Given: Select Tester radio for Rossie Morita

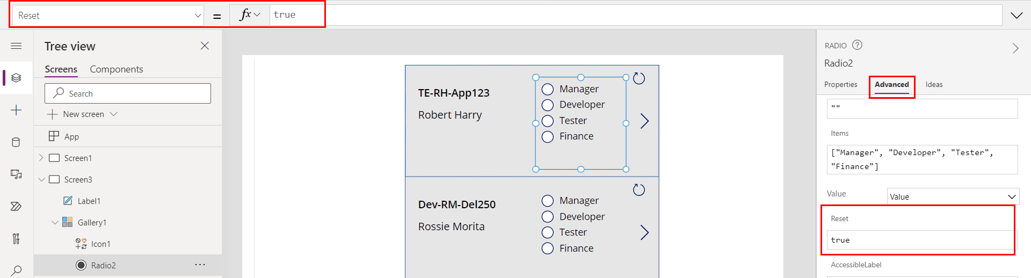Looking at the screenshot, I should (x=548, y=232).
